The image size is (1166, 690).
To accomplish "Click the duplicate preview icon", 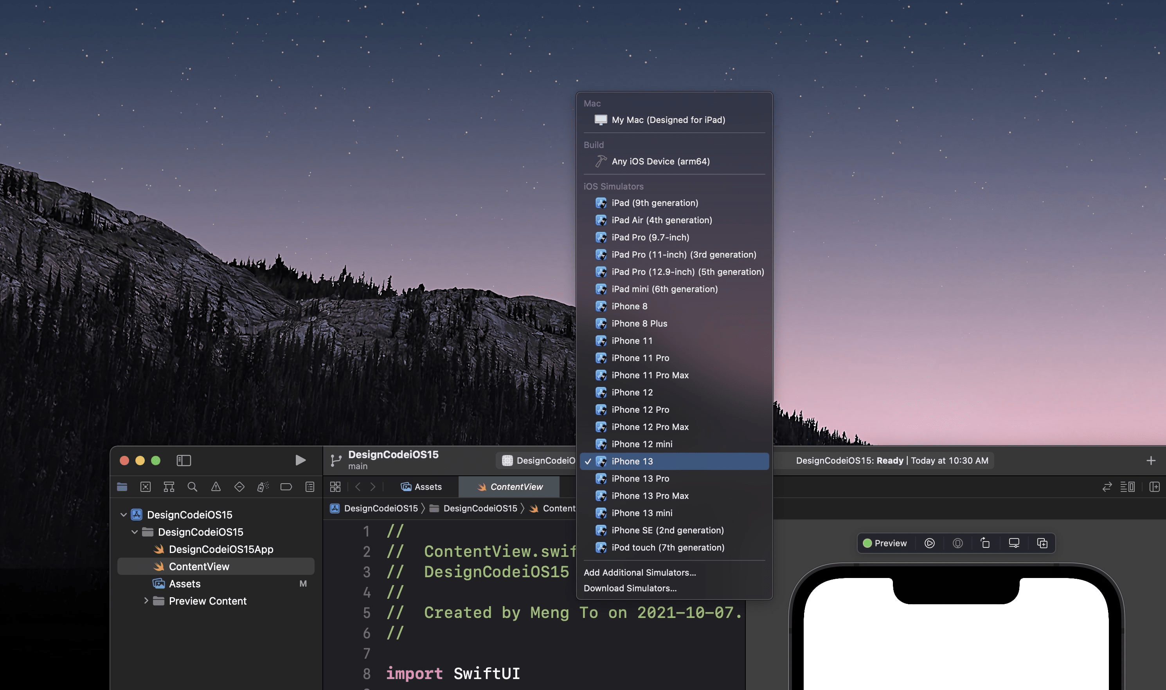I will (1042, 543).
